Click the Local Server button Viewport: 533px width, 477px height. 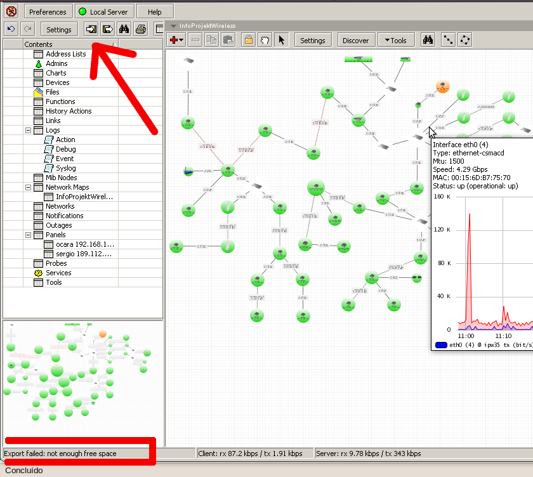coord(104,11)
